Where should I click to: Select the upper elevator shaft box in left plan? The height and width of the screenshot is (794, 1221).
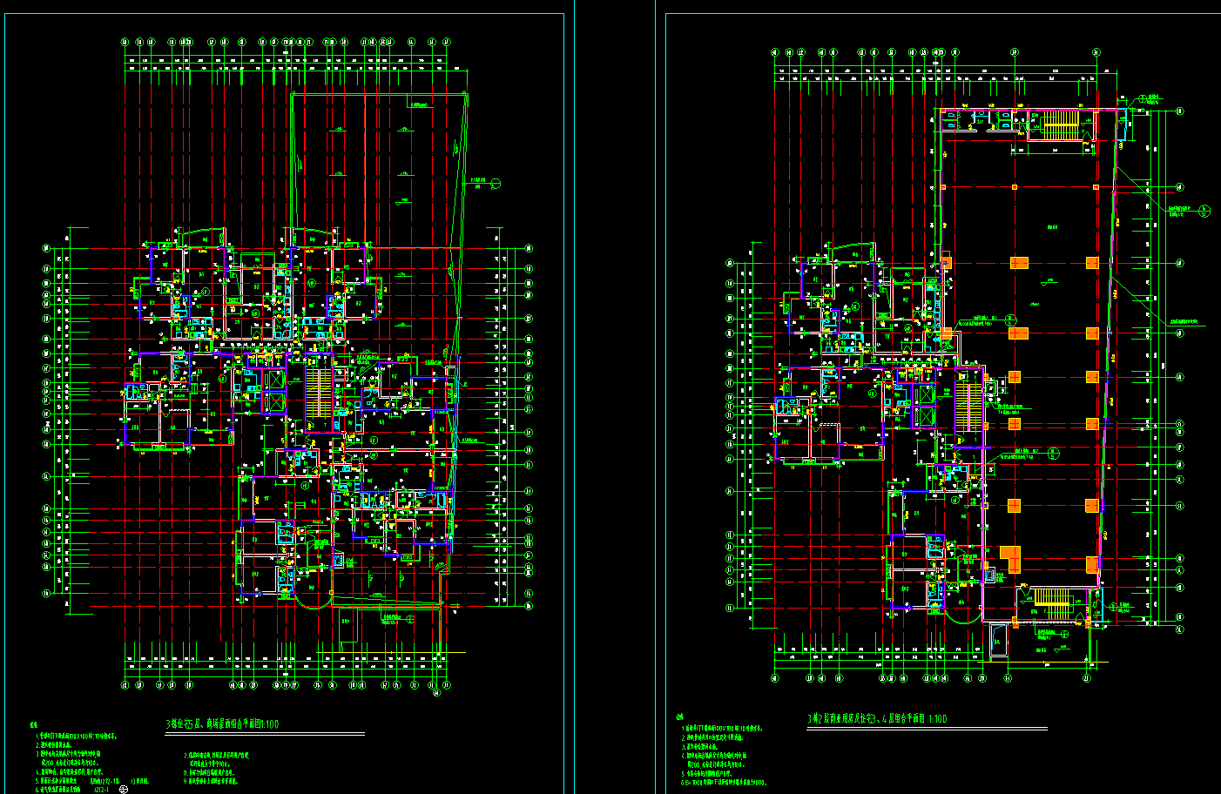tap(273, 380)
